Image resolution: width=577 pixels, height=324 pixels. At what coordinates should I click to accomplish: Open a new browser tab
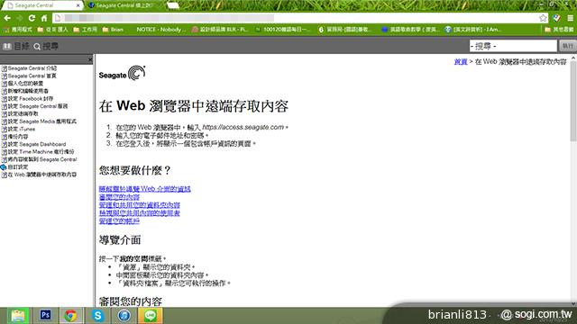point(173,5)
